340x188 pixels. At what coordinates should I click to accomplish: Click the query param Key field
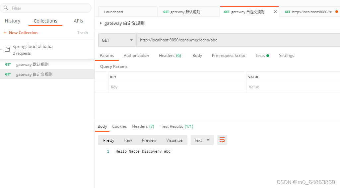click(x=177, y=87)
